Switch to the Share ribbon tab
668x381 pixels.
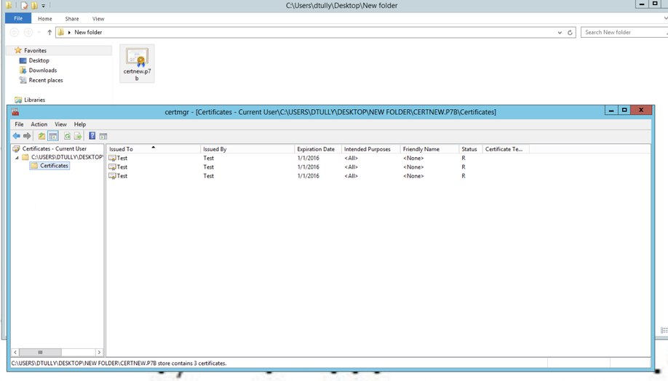[x=71, y=19]
